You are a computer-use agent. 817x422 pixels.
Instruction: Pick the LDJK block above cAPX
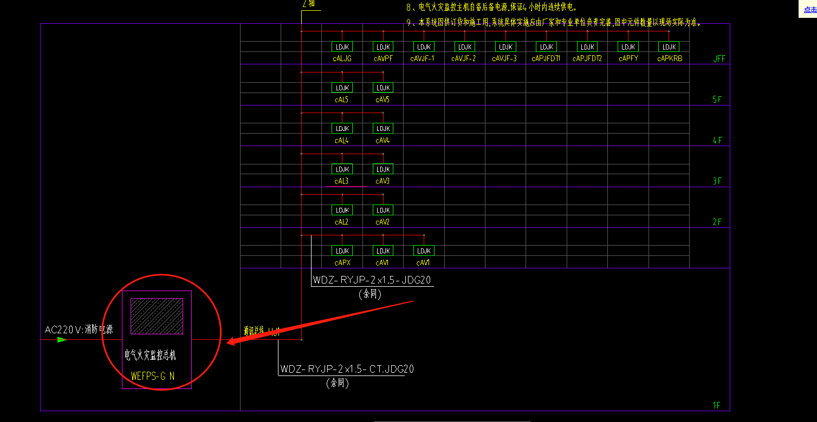point(342,251)
